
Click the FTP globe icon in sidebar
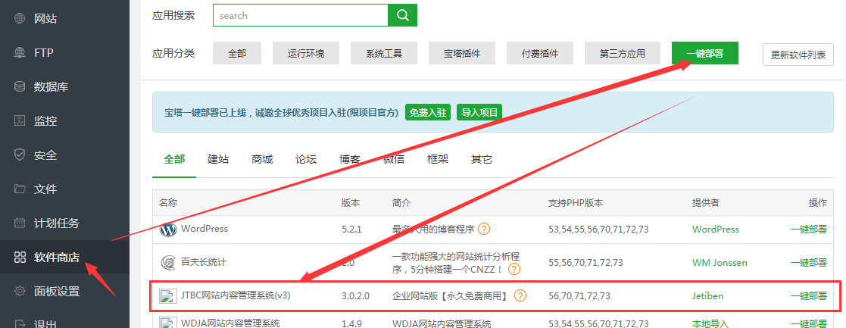pyautogui.click(x=20, y=53)
